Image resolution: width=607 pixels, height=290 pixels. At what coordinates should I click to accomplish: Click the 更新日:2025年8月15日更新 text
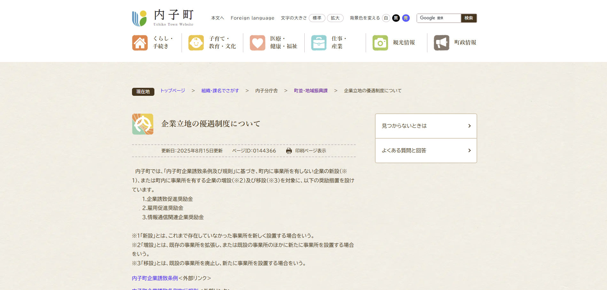tap(192, 151)
